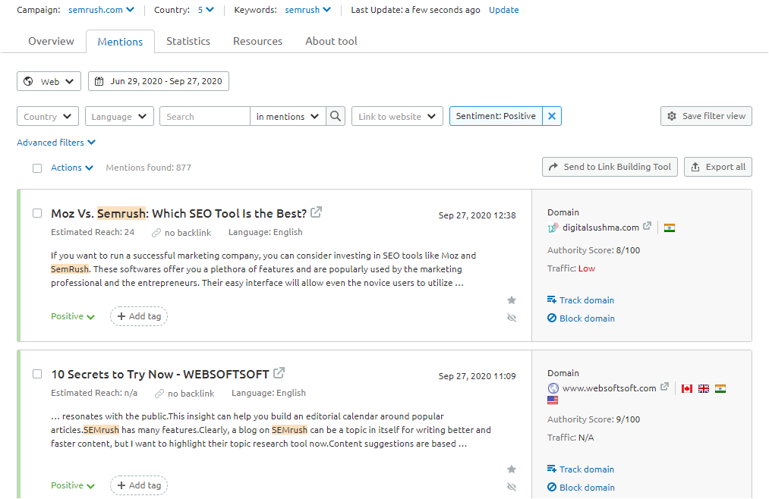Change Positive sentiment on 10 Secrets mention

[x=73, y=485]
